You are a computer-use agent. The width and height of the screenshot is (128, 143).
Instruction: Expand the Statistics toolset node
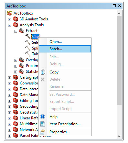coord(16,72)
